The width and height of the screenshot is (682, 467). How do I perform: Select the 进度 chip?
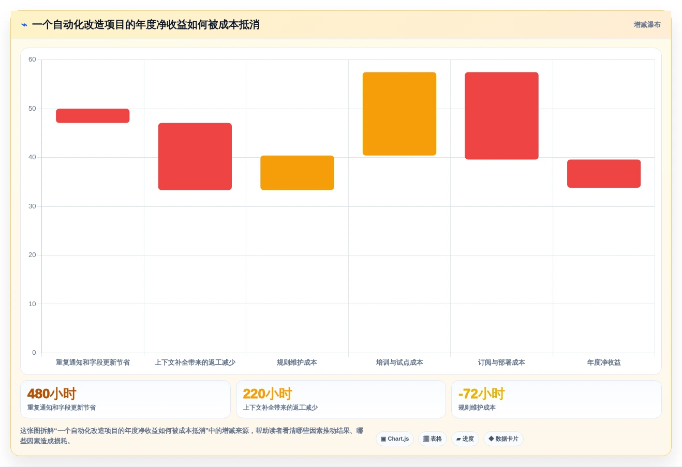pyautogui.click(x=465, y=439)
